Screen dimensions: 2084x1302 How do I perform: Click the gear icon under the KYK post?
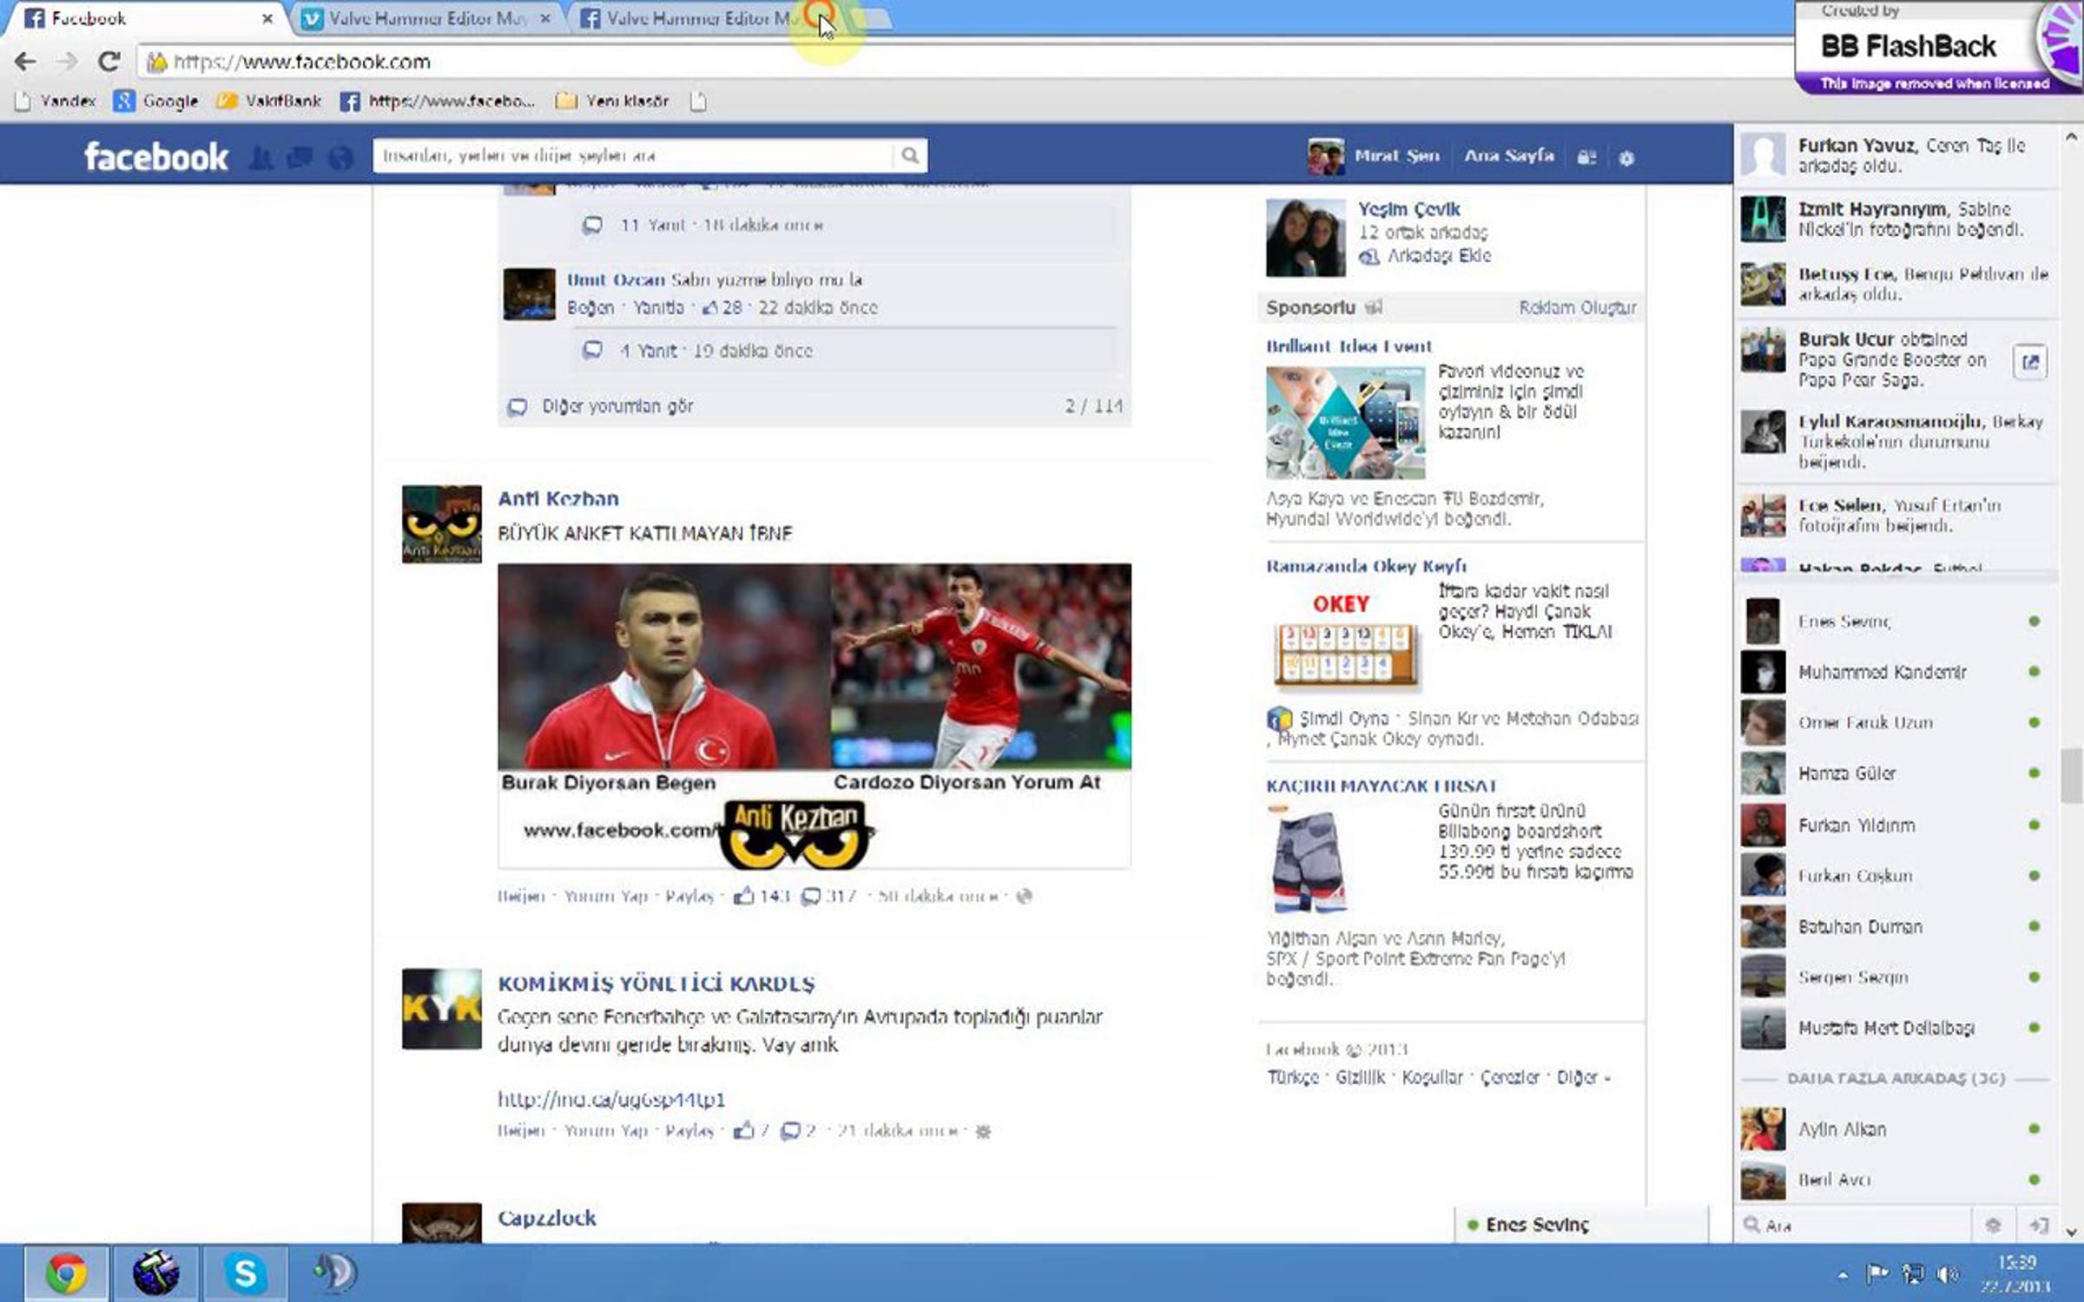tap(983, 1131)
